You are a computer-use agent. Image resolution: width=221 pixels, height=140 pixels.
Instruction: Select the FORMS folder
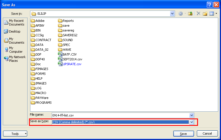(38, 74)
